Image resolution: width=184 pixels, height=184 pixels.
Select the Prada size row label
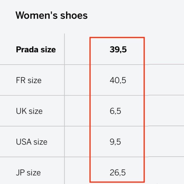pyautogui.click(x=36, y=49)
